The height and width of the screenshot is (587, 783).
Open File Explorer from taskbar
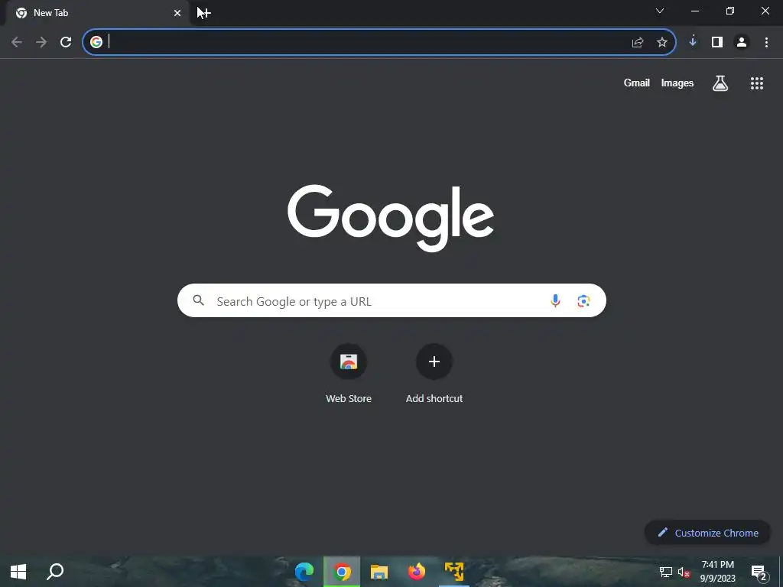point(379,572)
